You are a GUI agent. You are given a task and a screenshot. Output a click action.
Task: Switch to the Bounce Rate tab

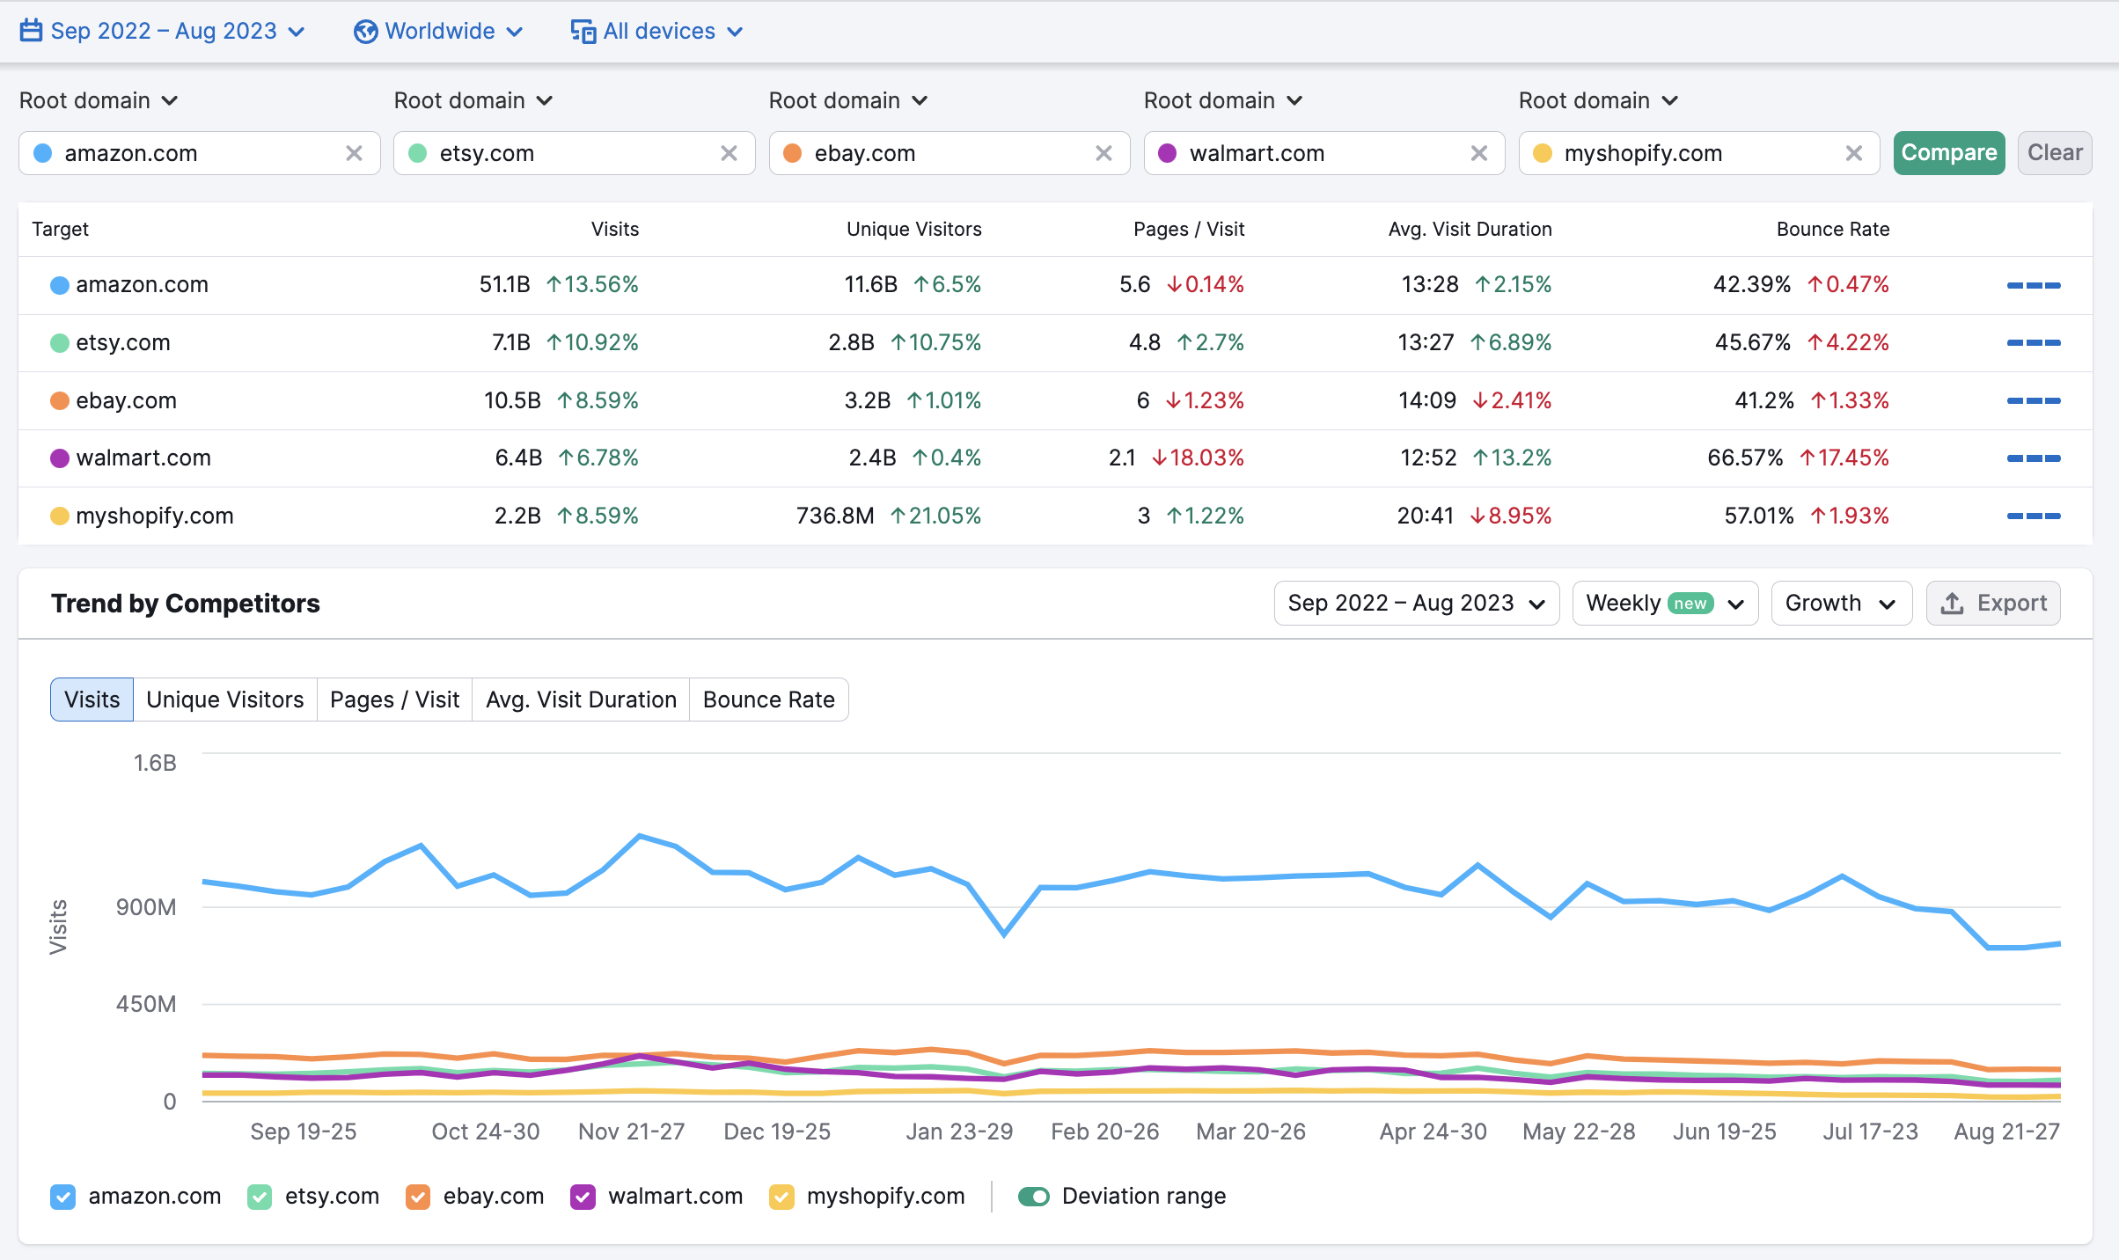[769, 700]
